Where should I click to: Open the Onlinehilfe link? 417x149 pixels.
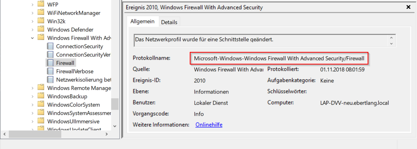209,125
